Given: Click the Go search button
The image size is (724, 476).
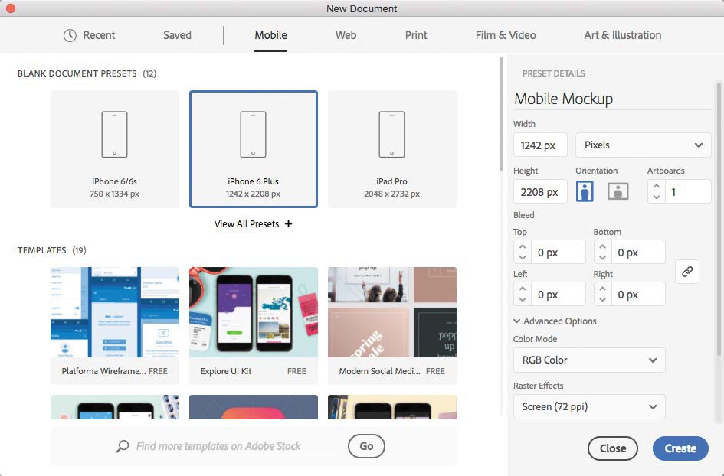Looking at the screenshot, I should [x=367, y=446].
